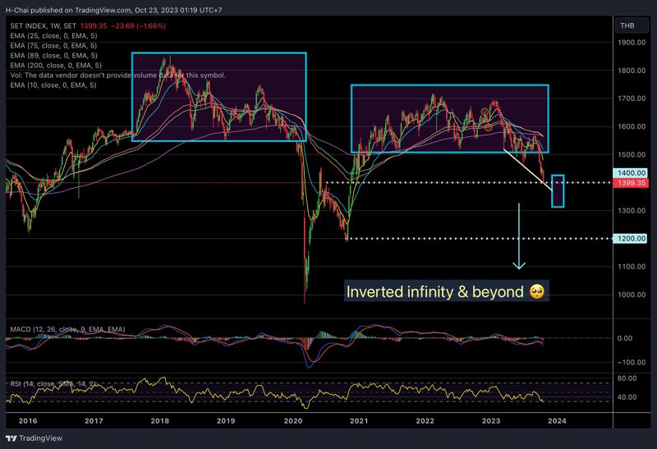Select the 2018 highlighted rectangle's top border
The height and width of the screenshot is (449, 657).
tap(219, 53)
